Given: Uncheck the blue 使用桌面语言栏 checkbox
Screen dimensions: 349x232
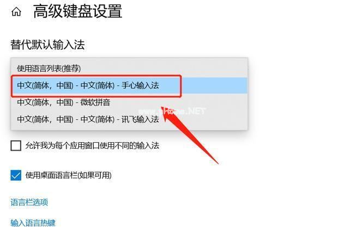Looking at the screenshot, I should coord(16,175).
